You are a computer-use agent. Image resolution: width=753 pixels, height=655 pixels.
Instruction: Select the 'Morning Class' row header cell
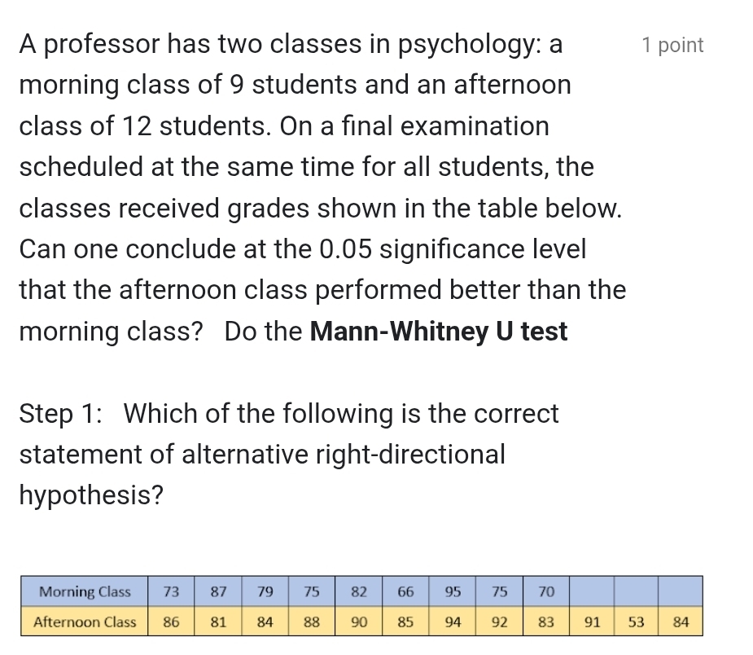tap(85, 591)
